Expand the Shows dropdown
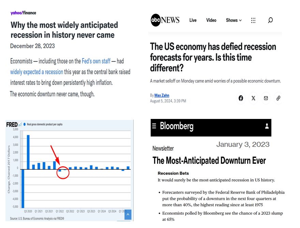Screen dimensions: 300x228 (234, 20)
